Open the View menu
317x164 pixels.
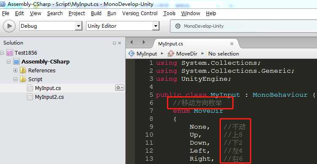(35, 13)
